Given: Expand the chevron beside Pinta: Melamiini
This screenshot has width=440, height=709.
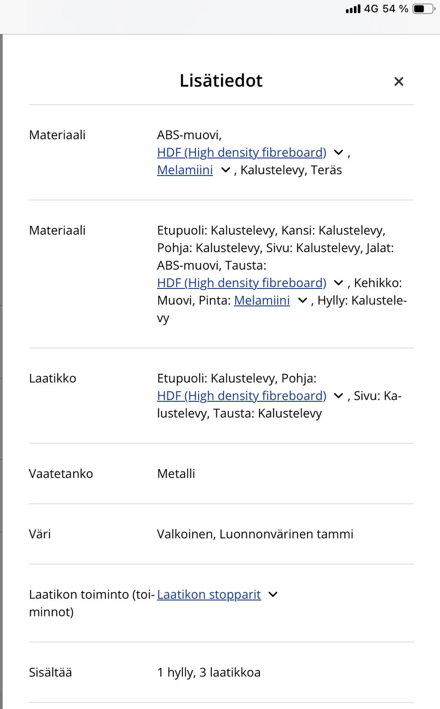Looking at the screenshot, I should point(302,300).
